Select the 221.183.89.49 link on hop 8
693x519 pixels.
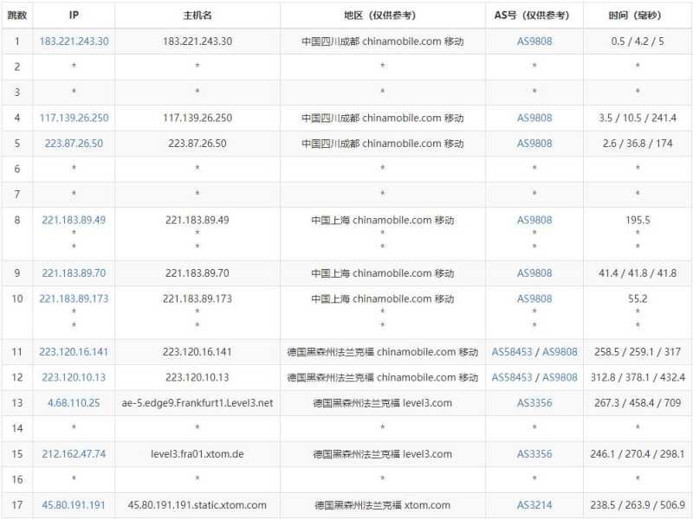[74, 220]
